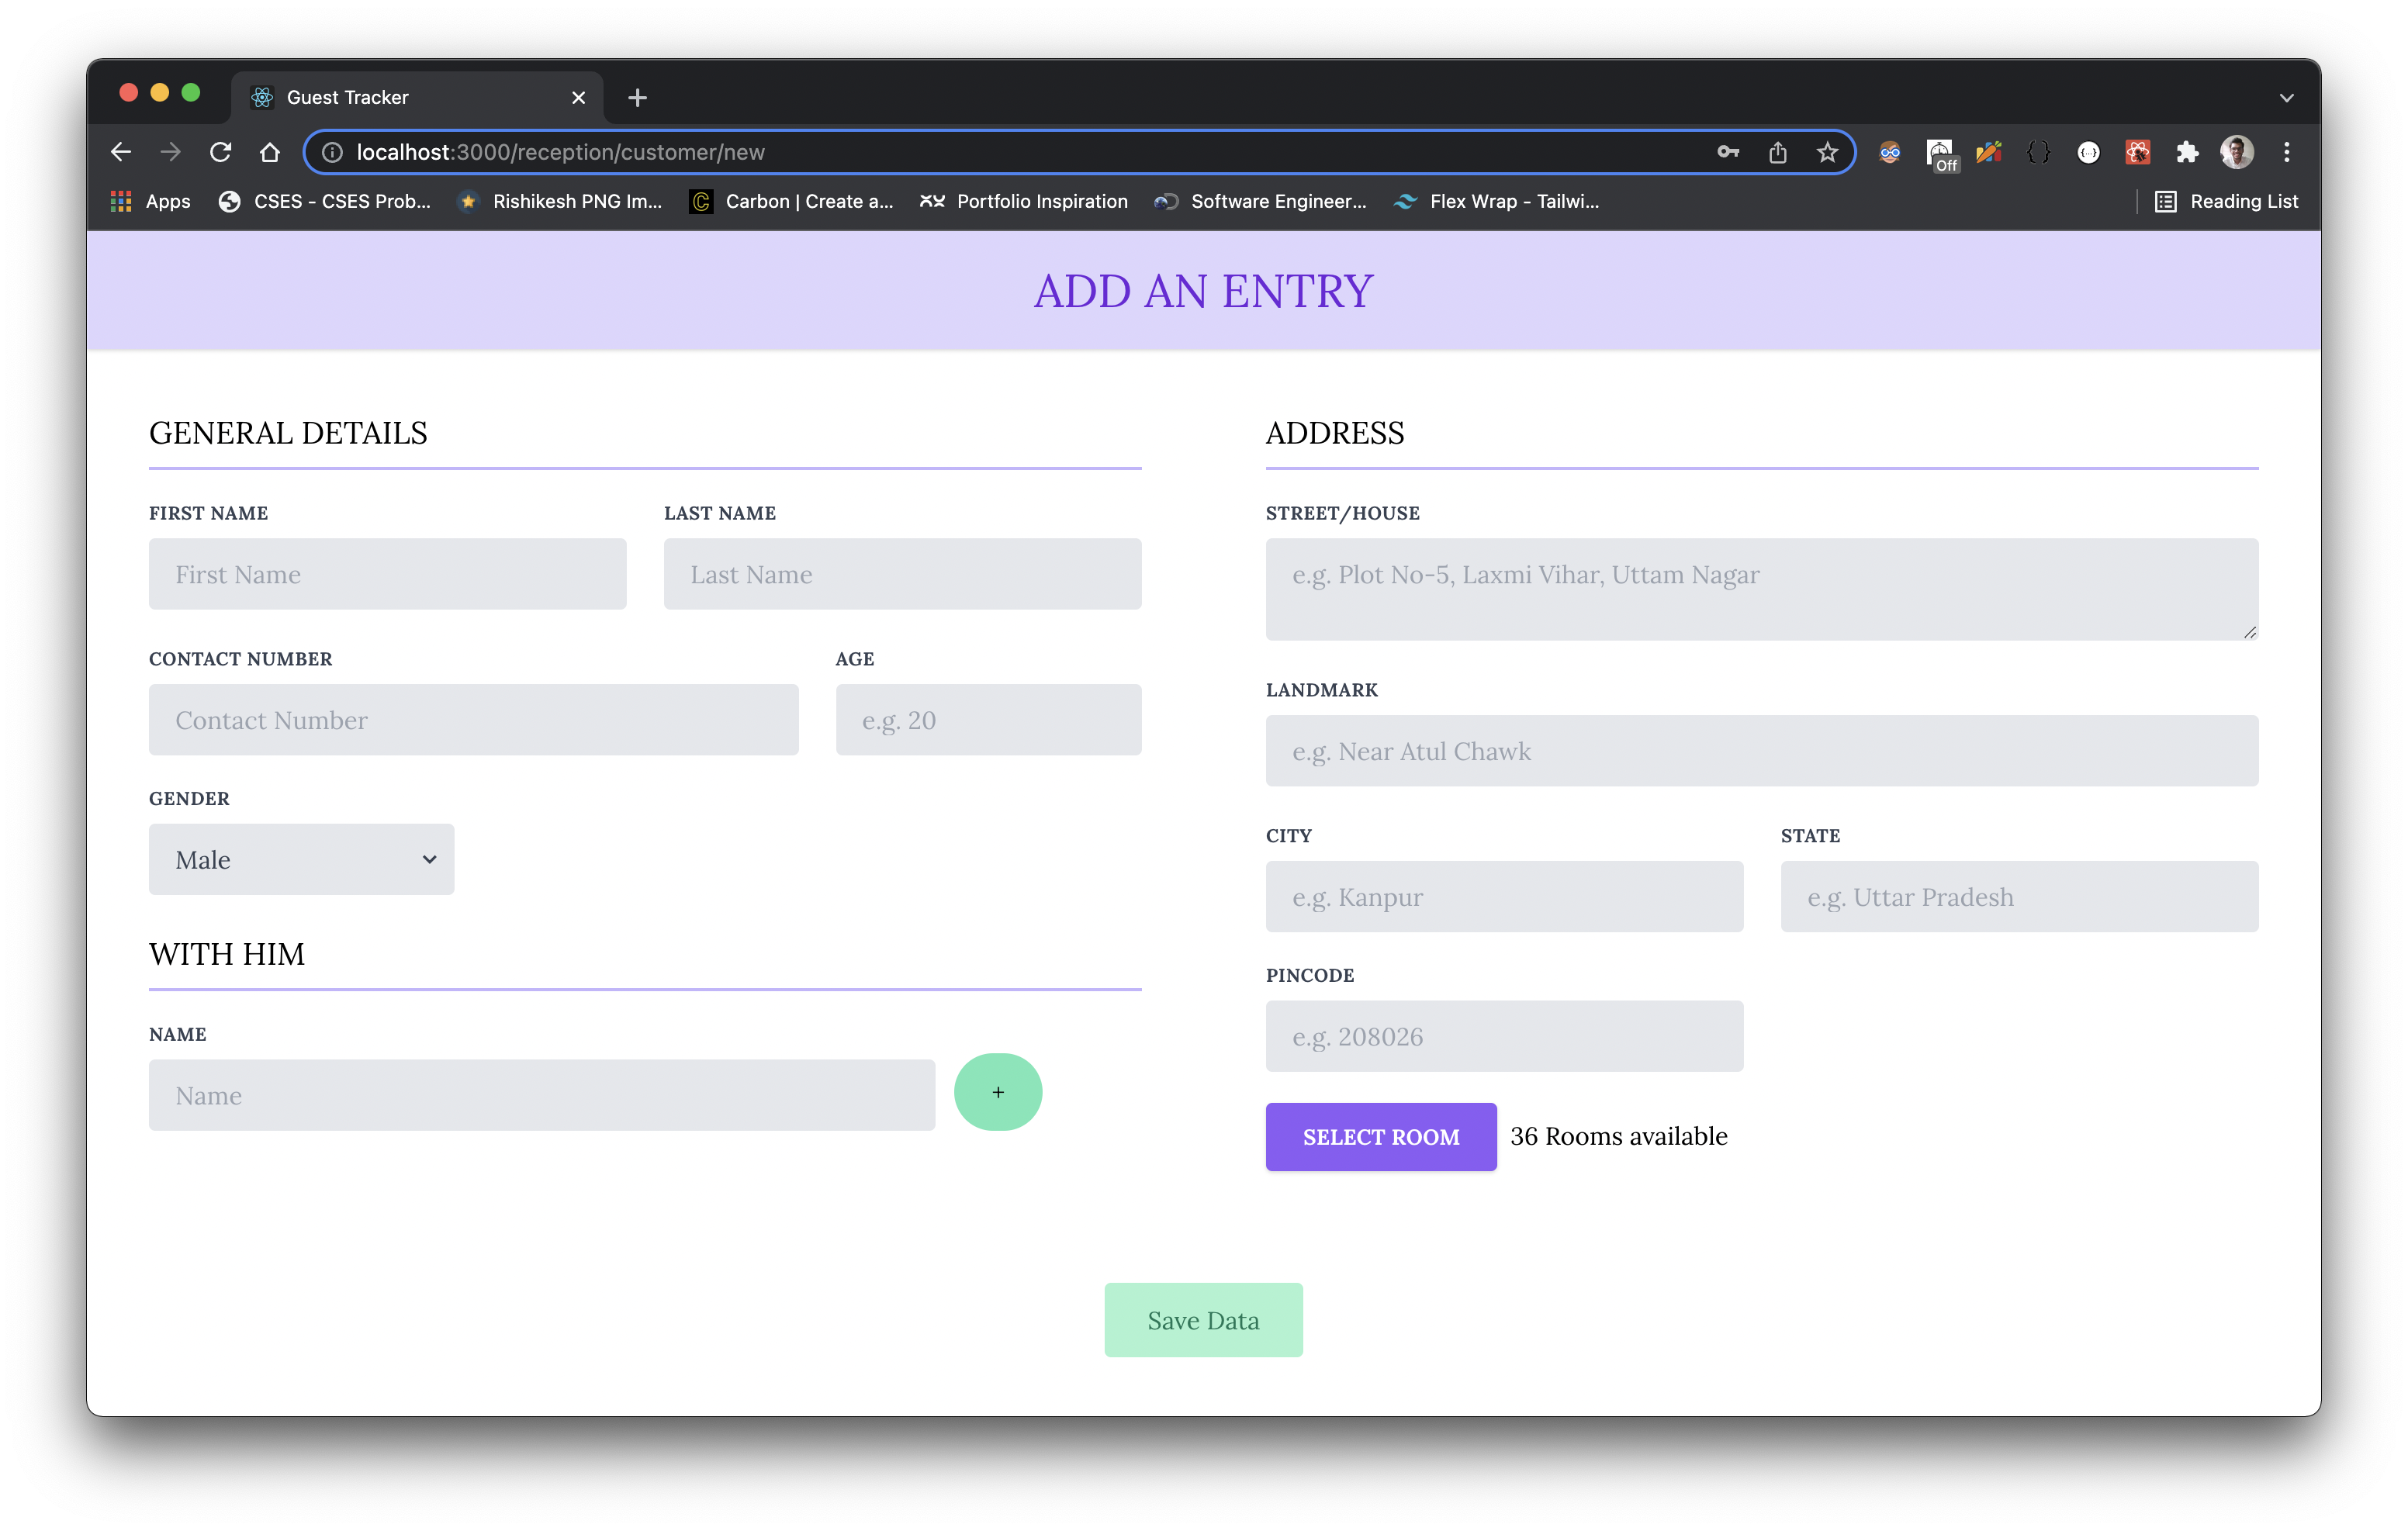Focus the With Him Name field
Image resolution: width=2408 pixels, height=1531 pixels.
542,1095
